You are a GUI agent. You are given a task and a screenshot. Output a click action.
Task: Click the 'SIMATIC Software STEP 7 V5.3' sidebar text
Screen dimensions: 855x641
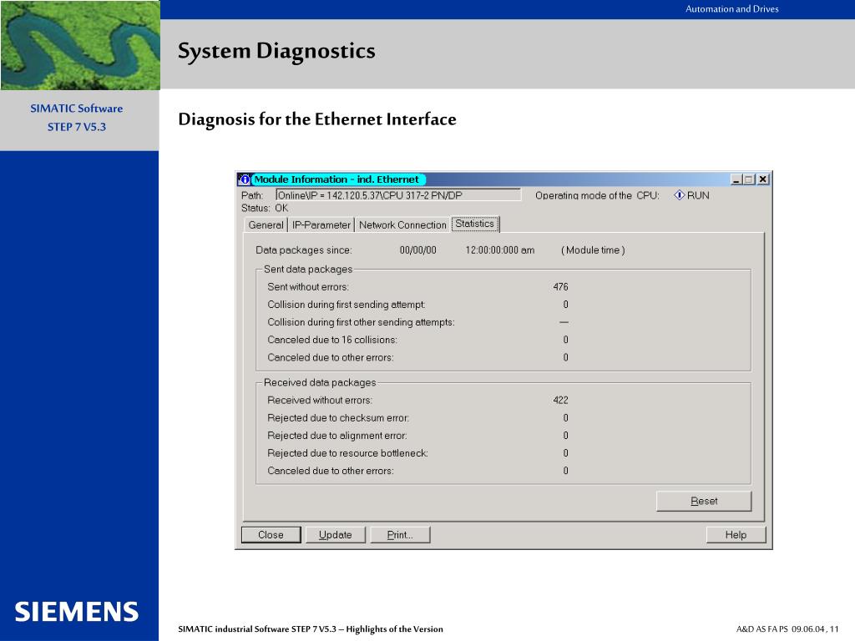76,117
